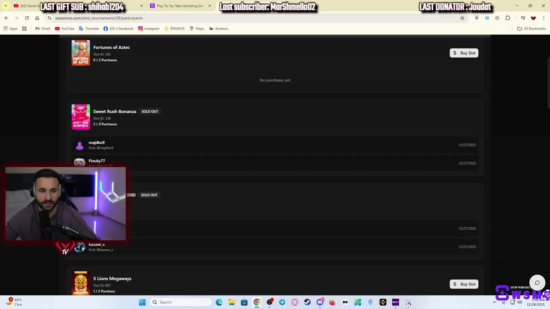Open Translate bookmark
550x309 pixels.
(x=89, y=29)
